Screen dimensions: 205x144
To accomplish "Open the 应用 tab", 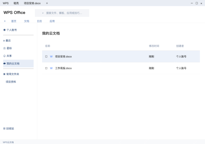I will coord(52,21).
